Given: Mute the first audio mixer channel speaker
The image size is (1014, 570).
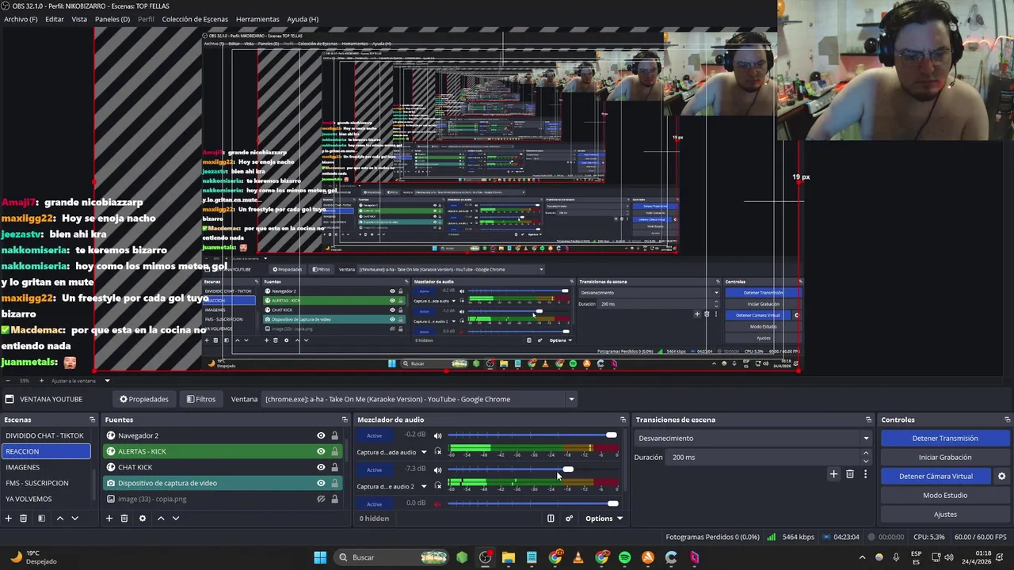Looking at the screenshot, I should [x=437, y=435].
